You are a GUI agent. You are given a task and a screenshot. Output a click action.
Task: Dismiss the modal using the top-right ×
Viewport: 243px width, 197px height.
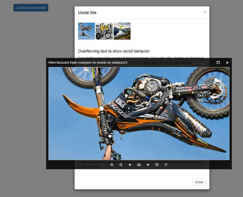[204, 12]
